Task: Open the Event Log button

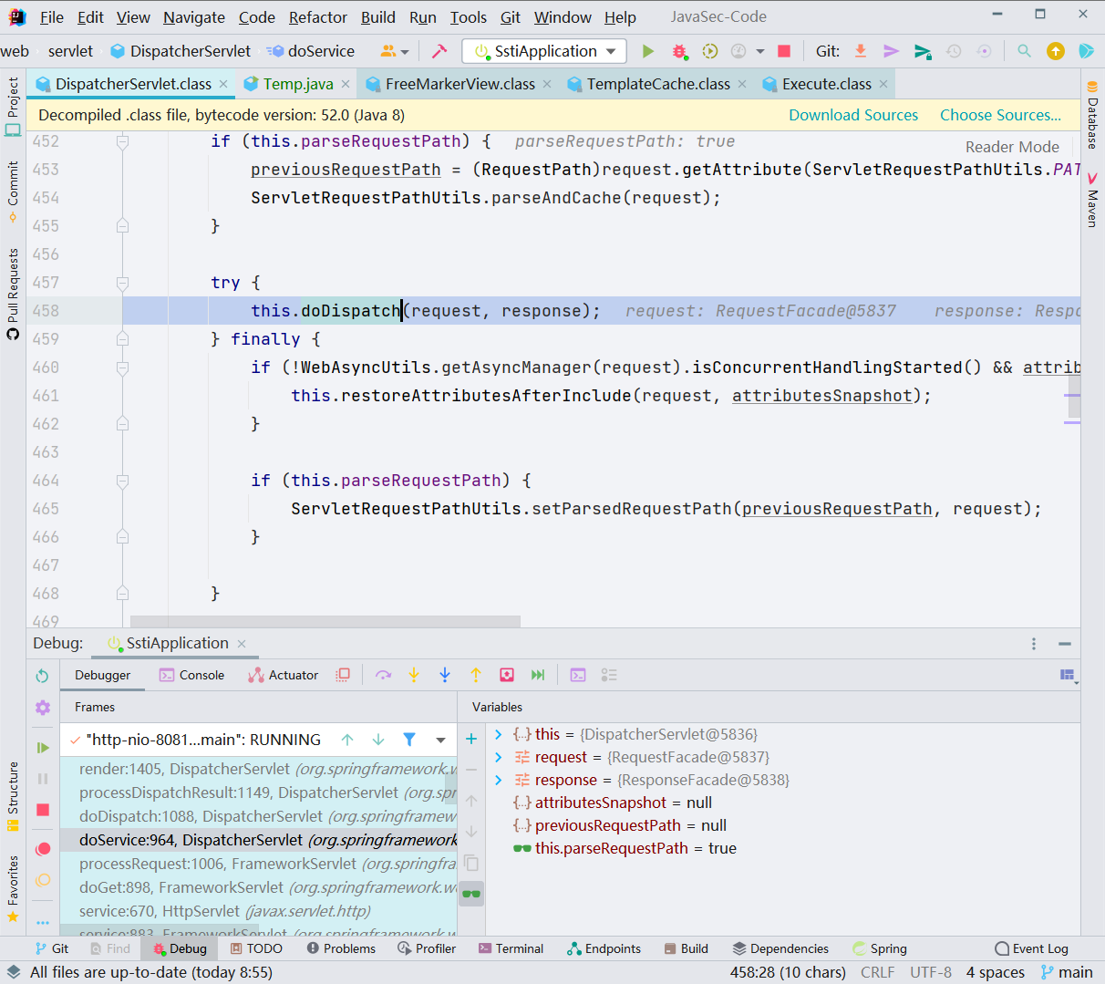Action: coord(1031,948)
